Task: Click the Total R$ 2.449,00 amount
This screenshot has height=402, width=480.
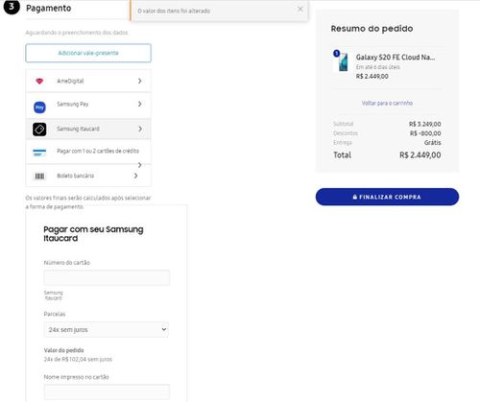Action: click(420, 155)
